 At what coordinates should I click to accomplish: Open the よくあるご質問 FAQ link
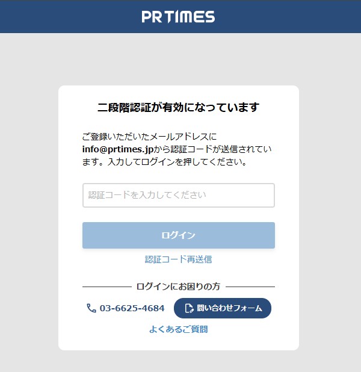(x=178, y=329)
